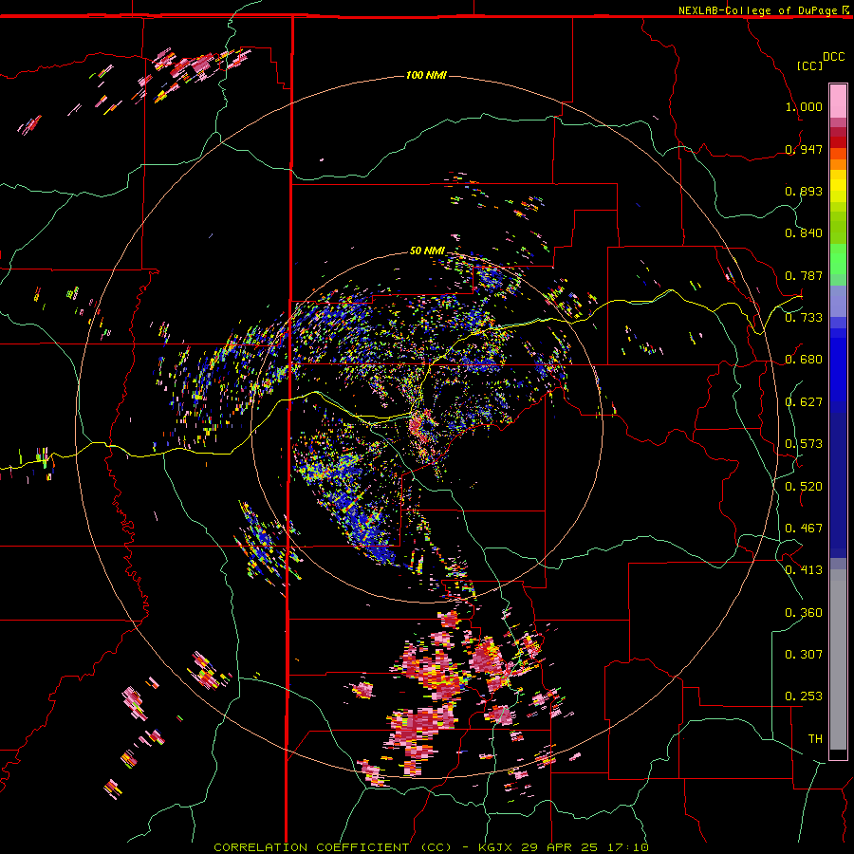
Task: Select the 0.413 legend value
Action: [x=804, y=570]
